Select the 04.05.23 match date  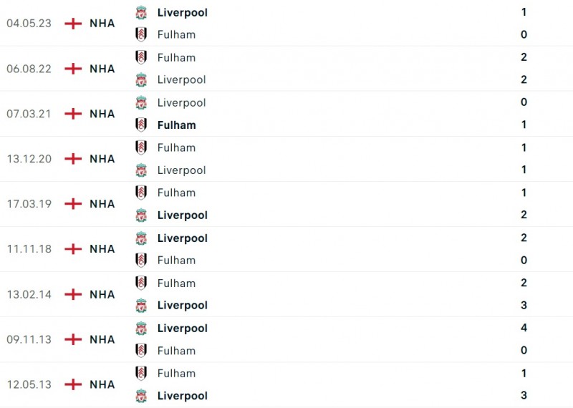29,24
